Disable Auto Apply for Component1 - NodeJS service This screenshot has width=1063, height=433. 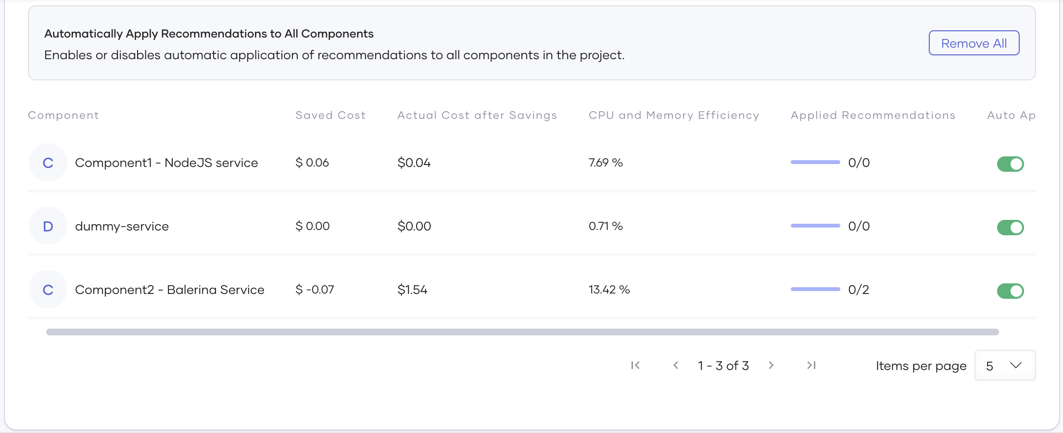tap(1010, 164)
